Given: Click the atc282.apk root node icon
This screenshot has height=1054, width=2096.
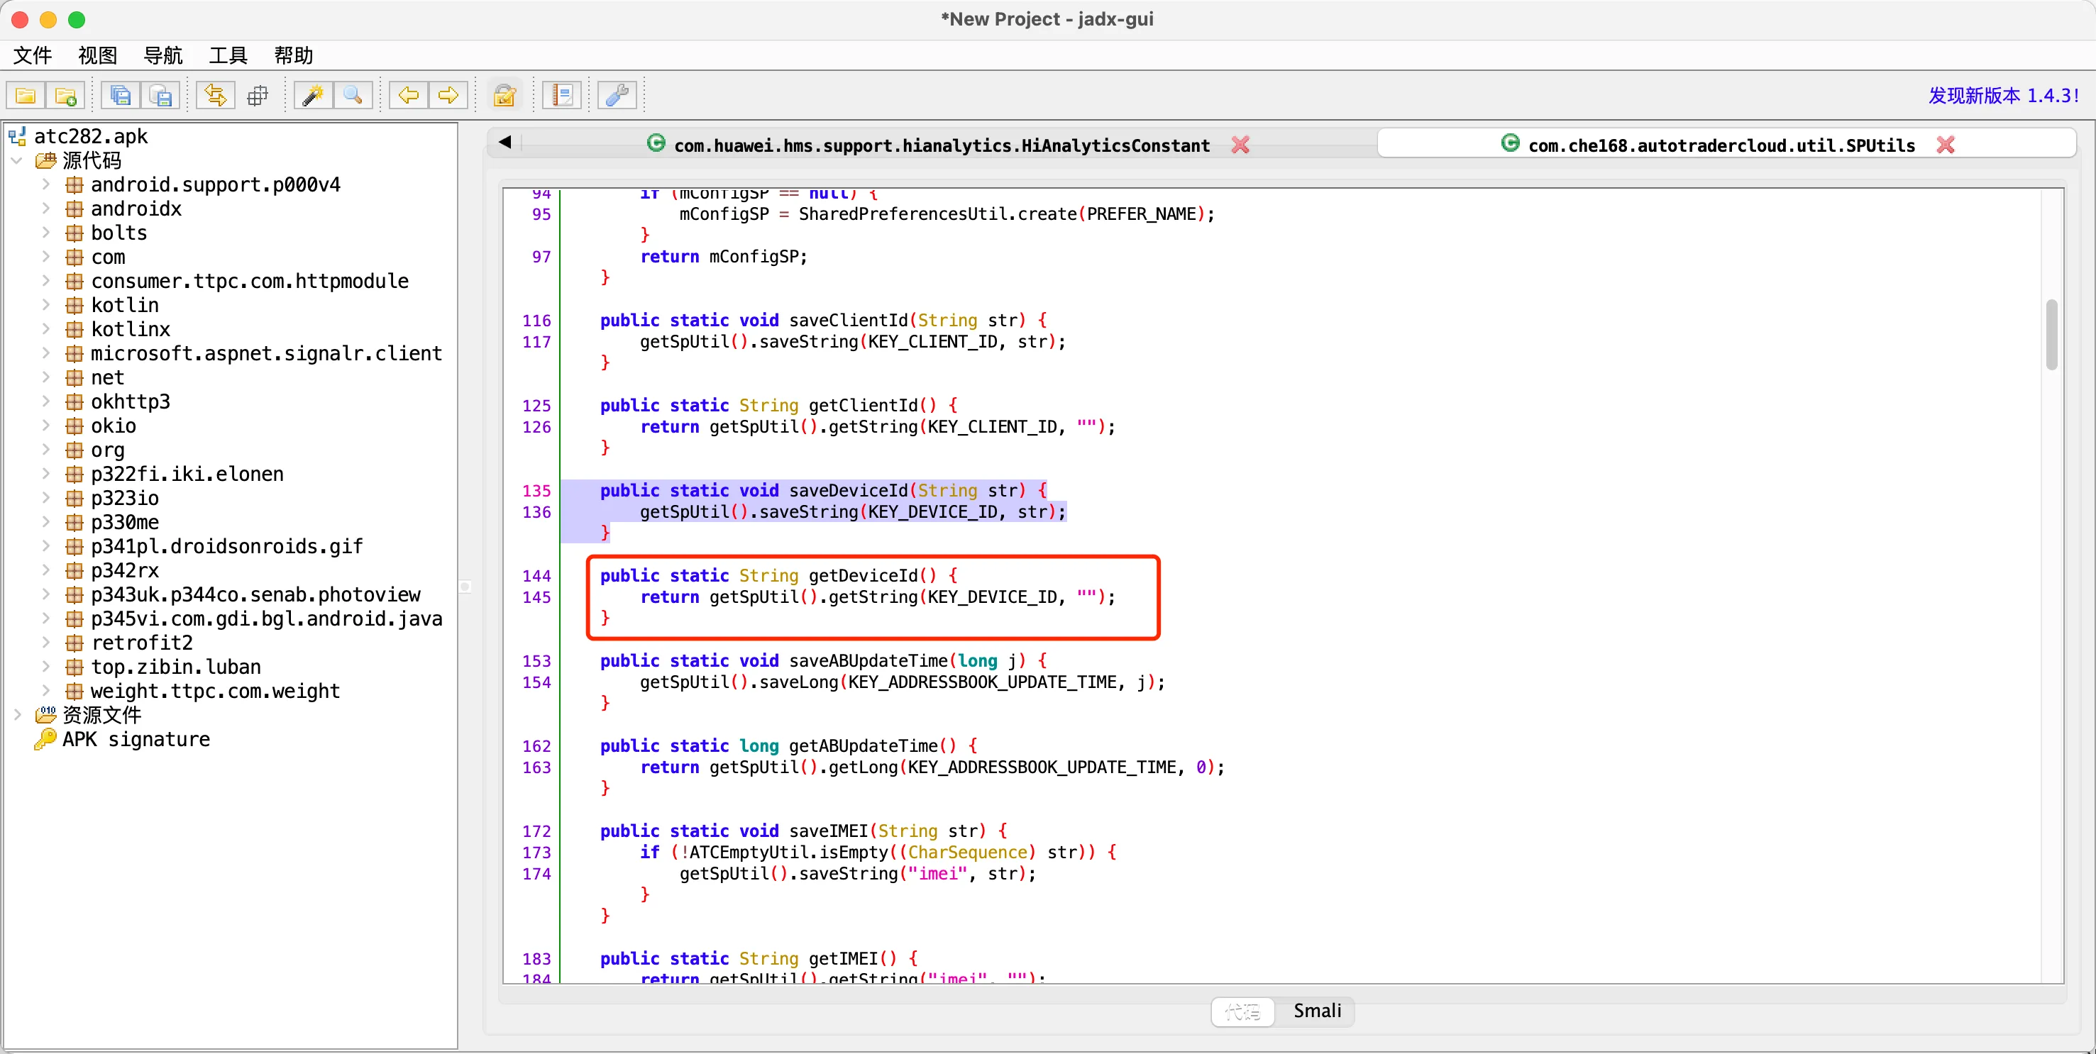Looking at the screenshot, I should click(x=17, y=135).
